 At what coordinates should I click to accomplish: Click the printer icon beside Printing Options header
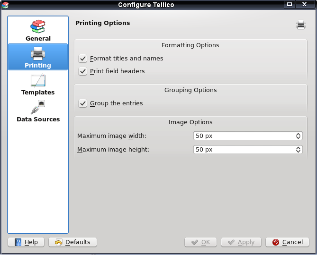[300, 25]
